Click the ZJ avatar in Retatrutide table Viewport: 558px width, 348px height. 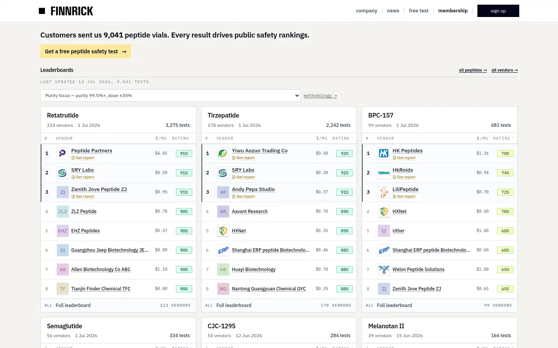(x=62, y=192)
